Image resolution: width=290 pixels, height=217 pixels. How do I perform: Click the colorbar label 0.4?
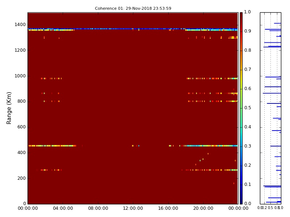(x=248, y=127)
